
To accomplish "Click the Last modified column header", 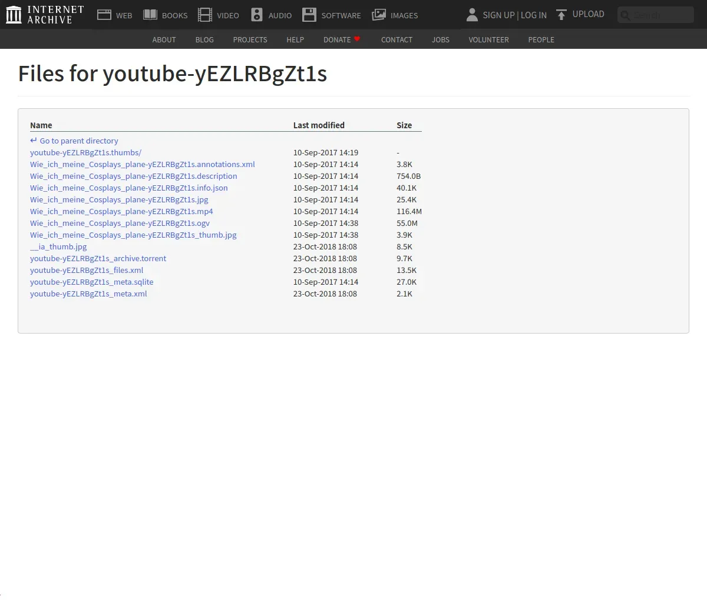I will click(319, 125).
